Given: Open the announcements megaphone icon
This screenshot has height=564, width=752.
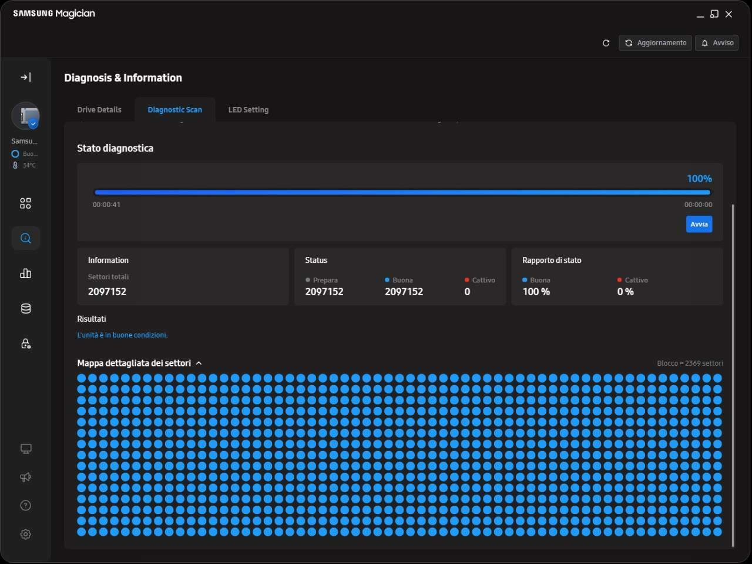Looking at the screenshot, I should click(x=25, y=477).
